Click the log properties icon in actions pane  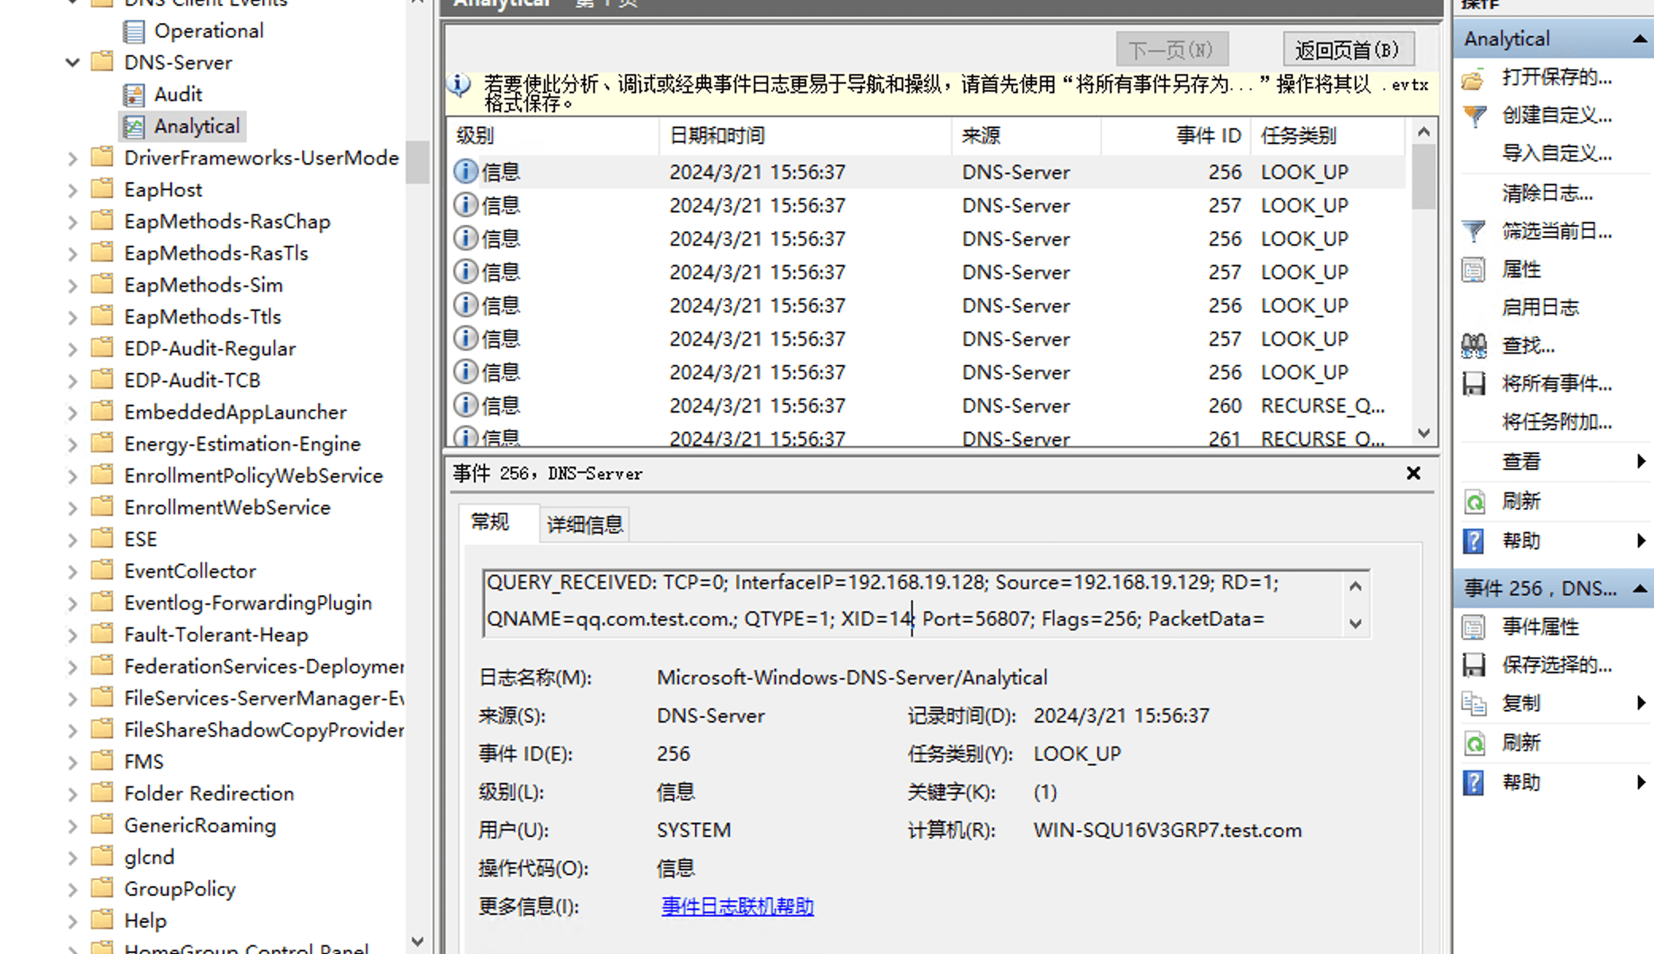(x=1473, y=270)
